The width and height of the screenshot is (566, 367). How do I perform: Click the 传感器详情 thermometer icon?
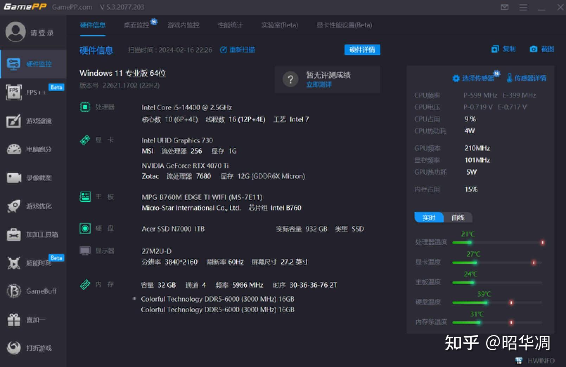point(509,78)
